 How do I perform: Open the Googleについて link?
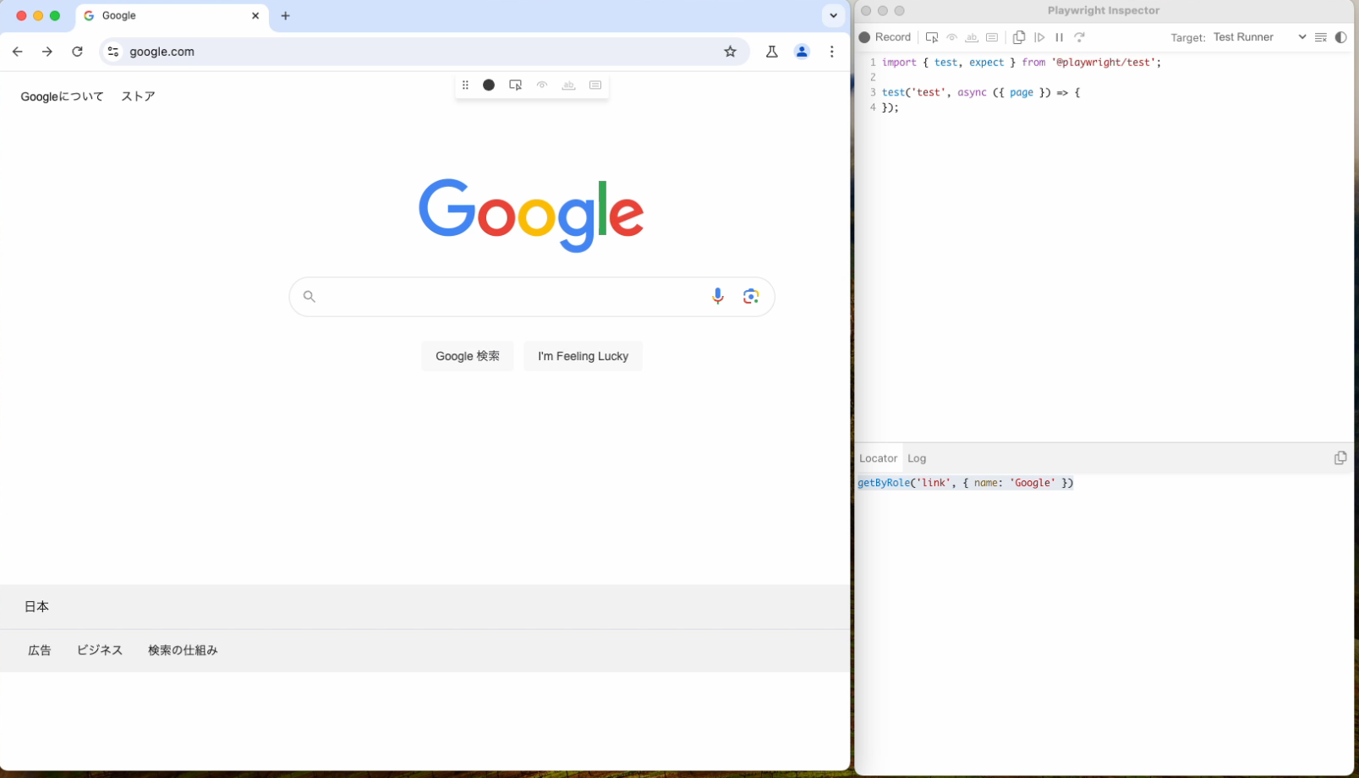pyautogui.click(x=62, y=96)
